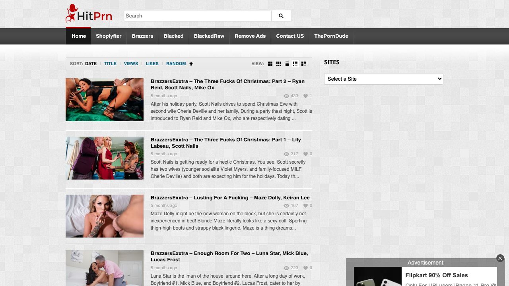Viewport: 509px width, 286px height.
Task: Open the ThePornDude menu item
Action: click(331, 36)
